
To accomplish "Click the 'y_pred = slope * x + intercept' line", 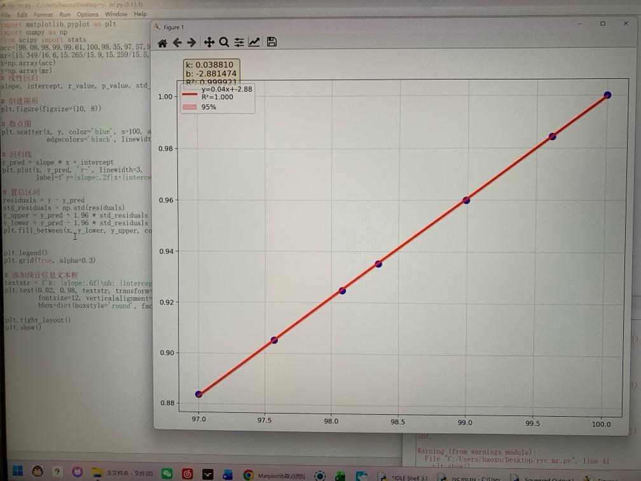I will click(58, 162).
